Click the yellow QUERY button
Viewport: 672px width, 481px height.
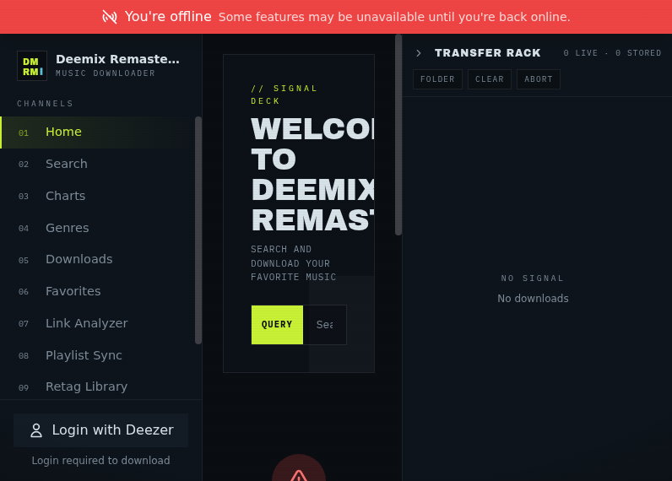(x=277, y=325)
